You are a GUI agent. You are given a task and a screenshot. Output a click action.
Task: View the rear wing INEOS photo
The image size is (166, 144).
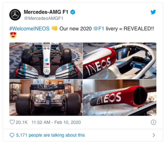coord(46,98)
